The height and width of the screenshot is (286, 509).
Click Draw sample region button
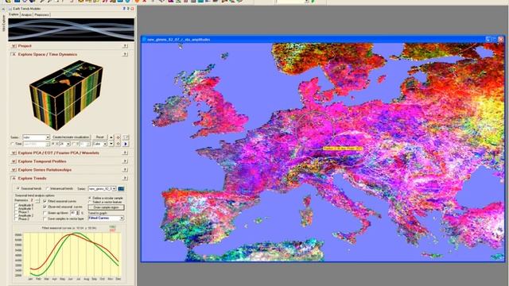pyautogui.click(x=106, y=207)
